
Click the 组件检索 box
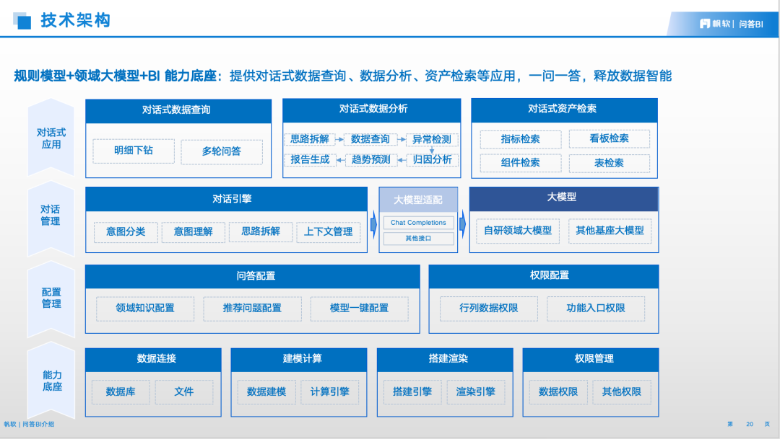[520, 163]
